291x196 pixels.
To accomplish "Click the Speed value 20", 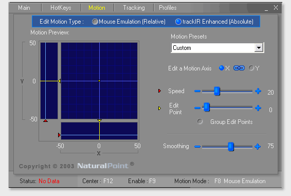I will 270,92.
